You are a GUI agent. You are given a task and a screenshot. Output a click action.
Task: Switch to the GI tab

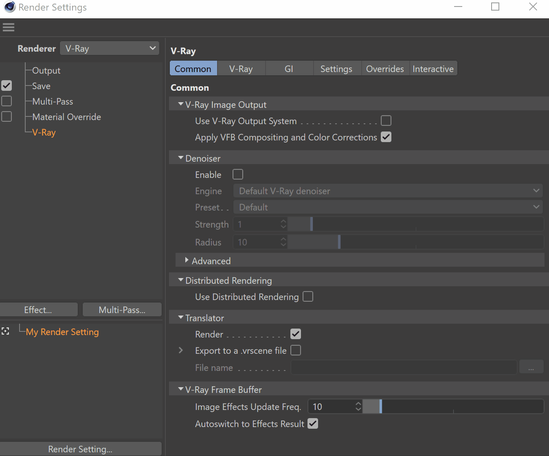pos(289,68)
